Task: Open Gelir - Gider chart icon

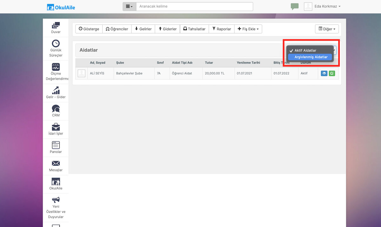Action: point(56,90)
